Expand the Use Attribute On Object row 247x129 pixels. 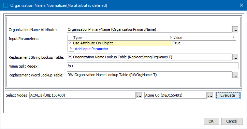point(70,43)
